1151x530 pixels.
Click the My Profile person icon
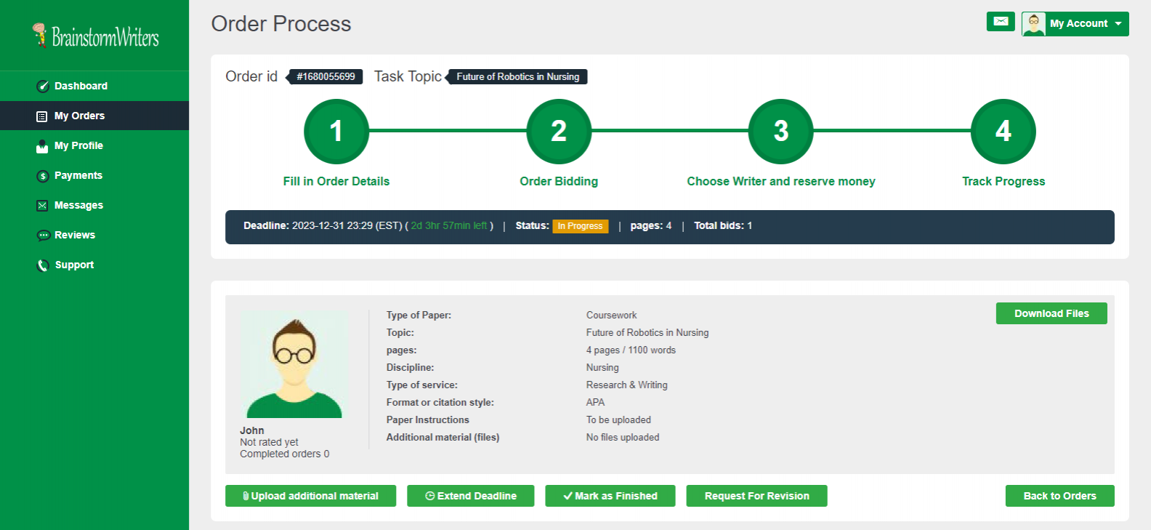(x=42, y=146)
